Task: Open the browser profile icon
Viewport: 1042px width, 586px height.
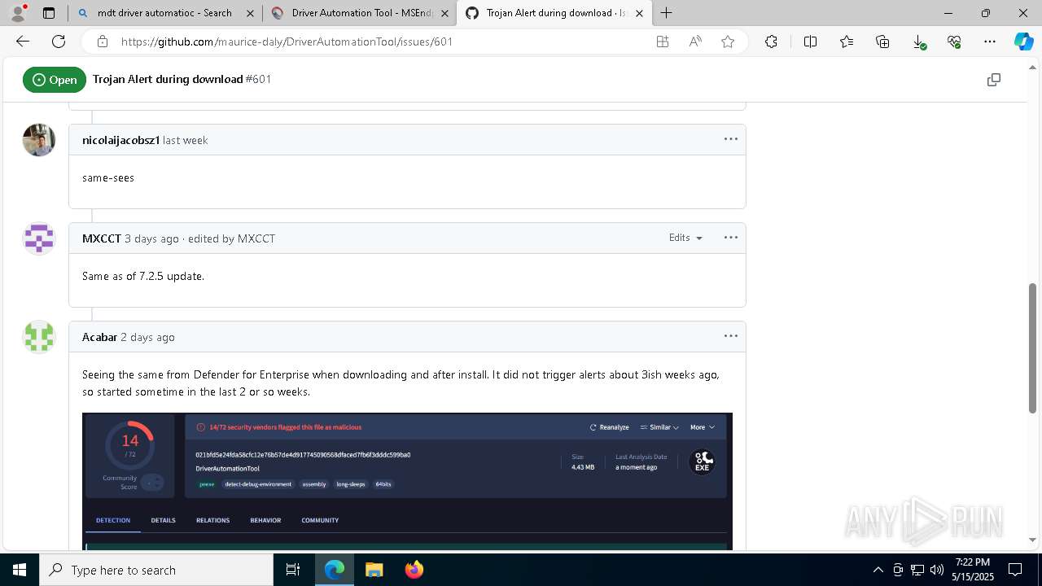Action: [x=18, y=13]
